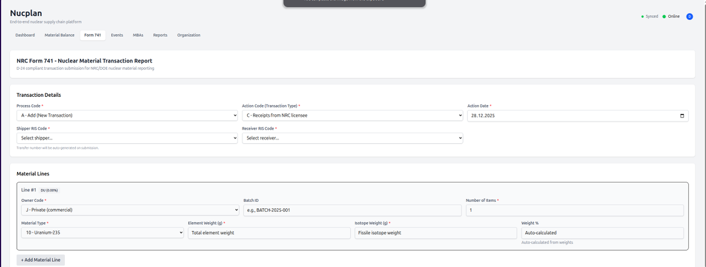Click the Weight % auto-calculated field

click(x=602, y=233)
